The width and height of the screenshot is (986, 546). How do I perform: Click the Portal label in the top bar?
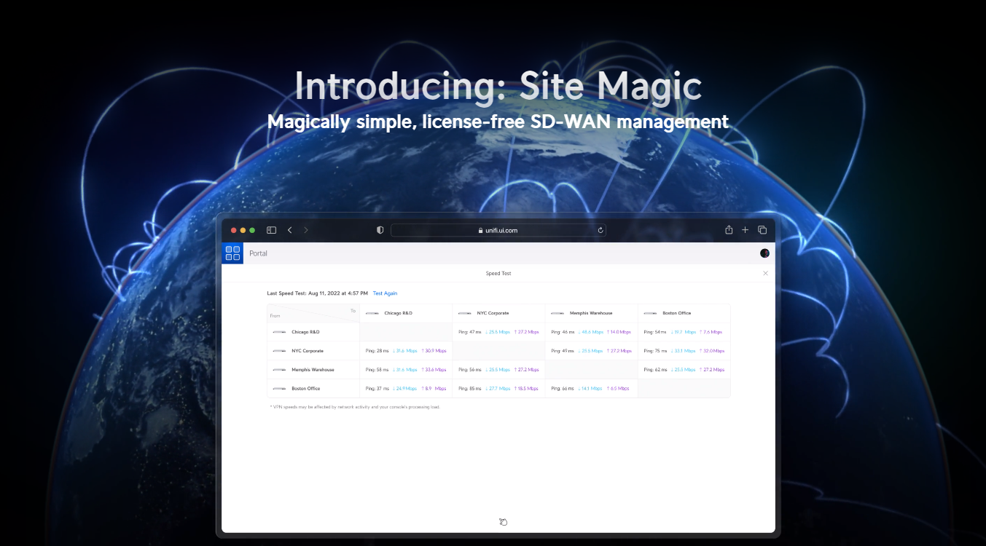[x=258, y=253]
